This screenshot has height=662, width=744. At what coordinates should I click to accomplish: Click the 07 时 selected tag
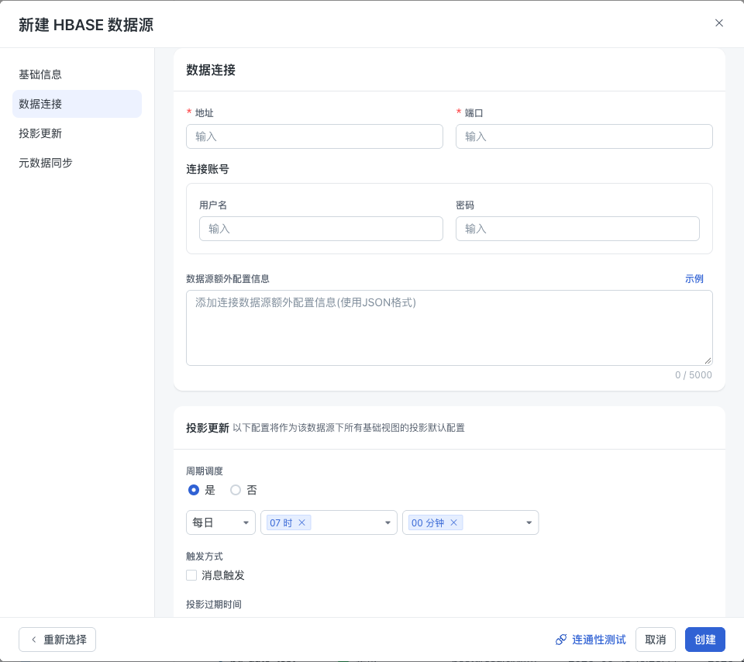click(288, 522)
